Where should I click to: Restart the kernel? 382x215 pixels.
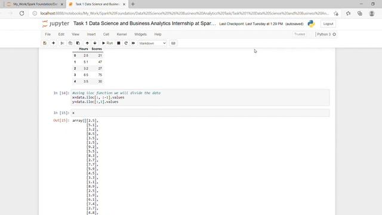point(126,43)
